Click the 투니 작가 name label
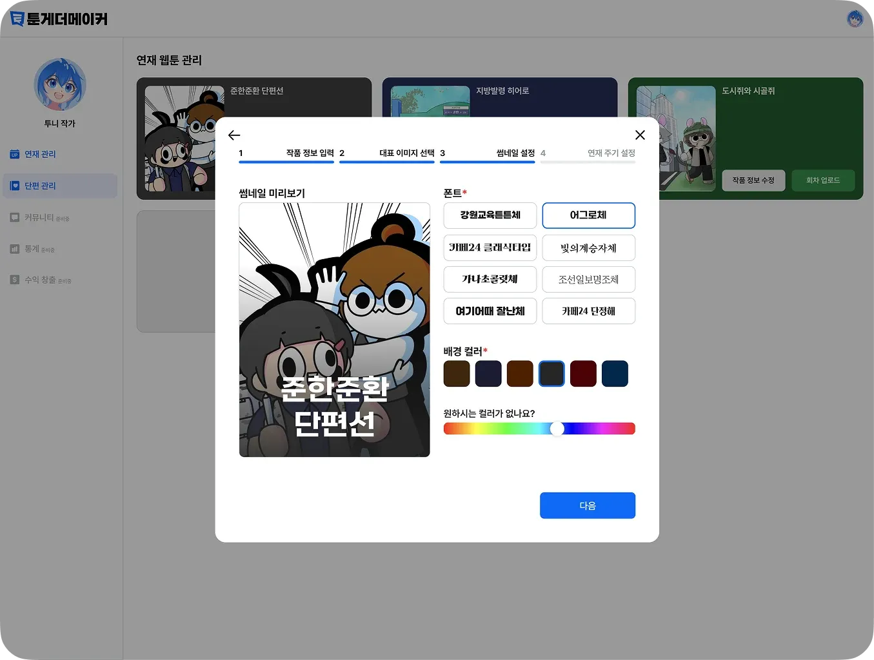The width and height of the screenshot is (874, 660). 60,124
